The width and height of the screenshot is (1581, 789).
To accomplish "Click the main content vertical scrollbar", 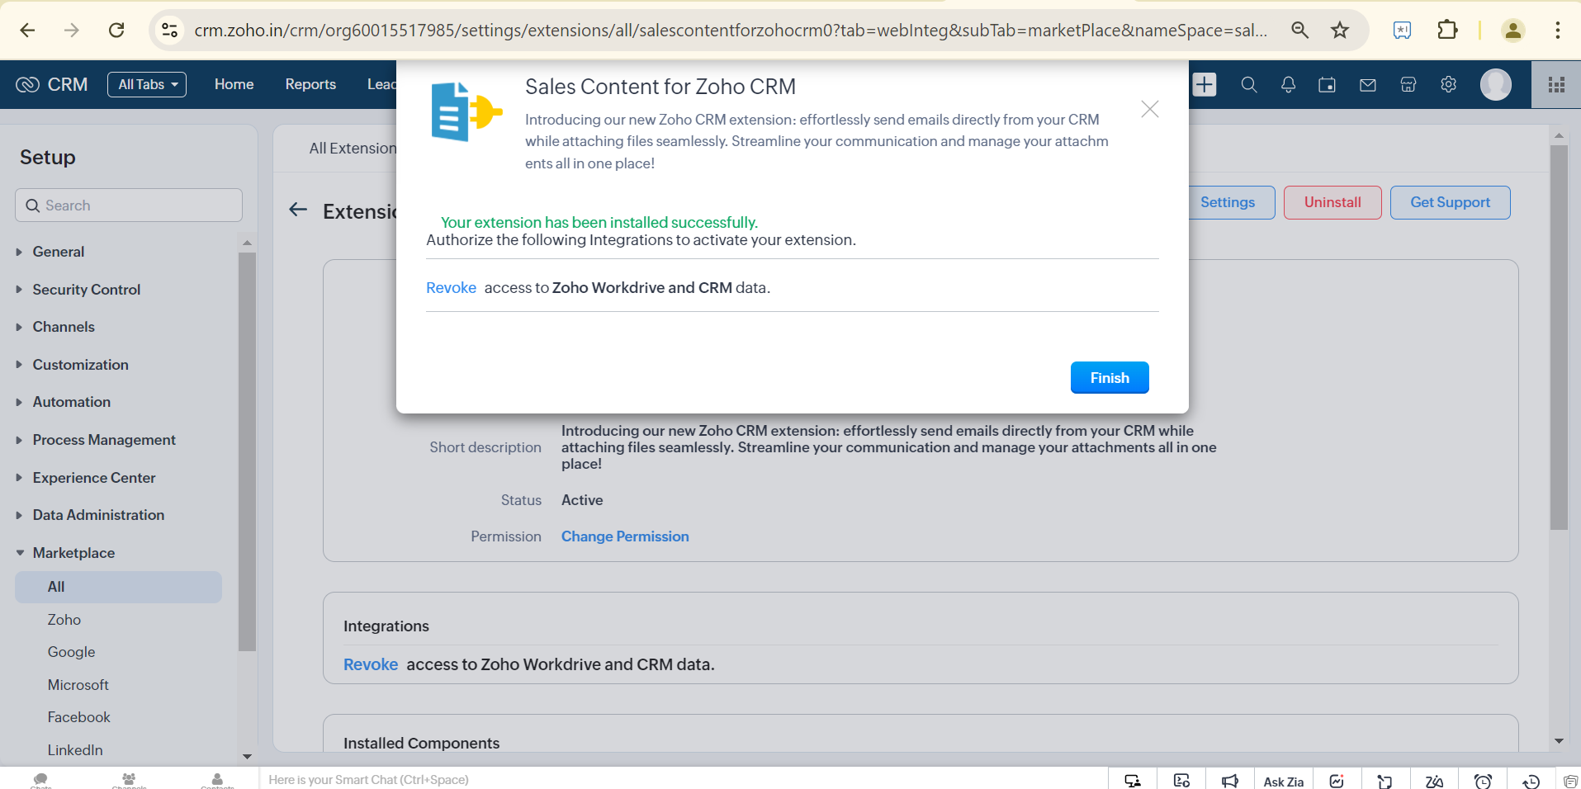I will (x=1559, y=338).
